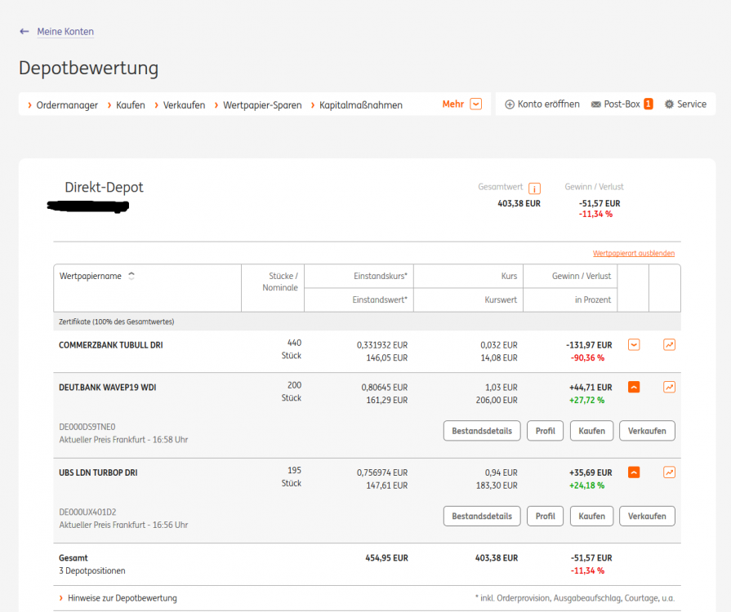Open the Gesamtwert info icon
731x612 pixels.
pyautogui.click(x=534, y=188)
